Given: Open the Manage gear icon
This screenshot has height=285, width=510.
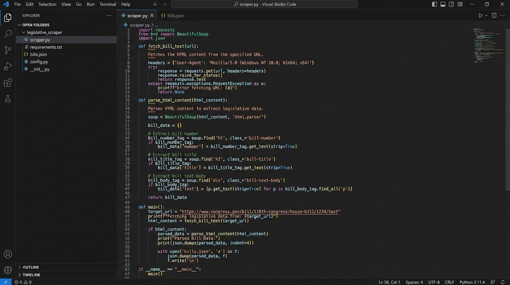Looking at the screenshot, I should tap(8, 270).
